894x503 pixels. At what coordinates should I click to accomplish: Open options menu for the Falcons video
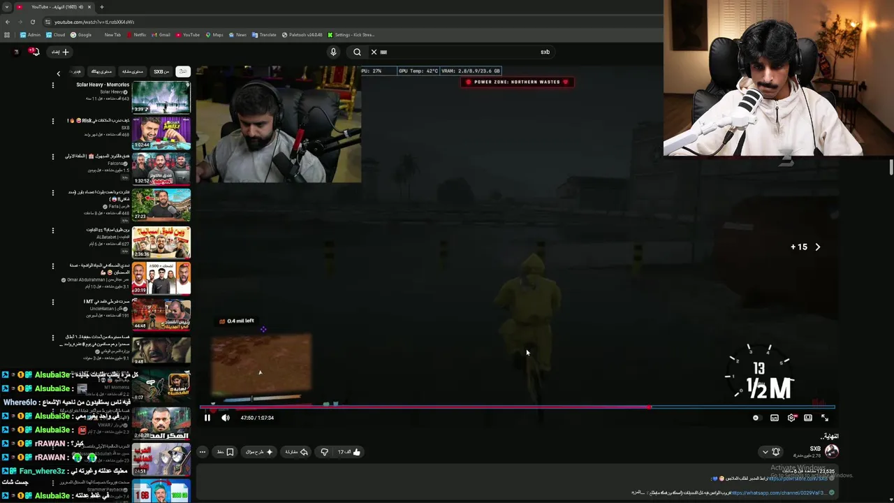[x=52, y=157]
